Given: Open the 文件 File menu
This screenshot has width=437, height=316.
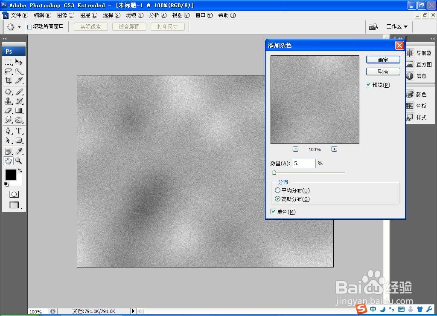Looking at the screenshot, I should coord(20,15).
